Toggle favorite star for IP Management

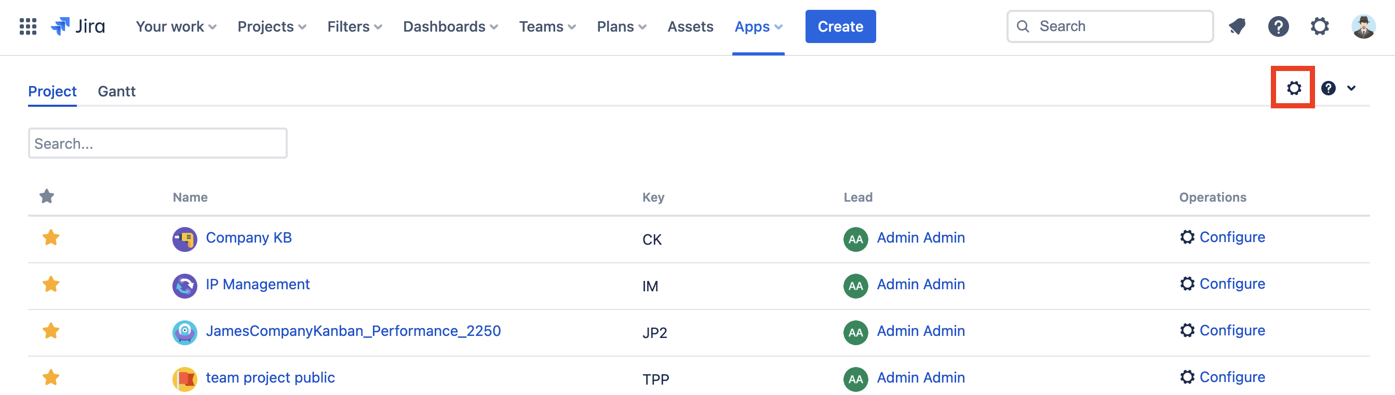point(51,284)
